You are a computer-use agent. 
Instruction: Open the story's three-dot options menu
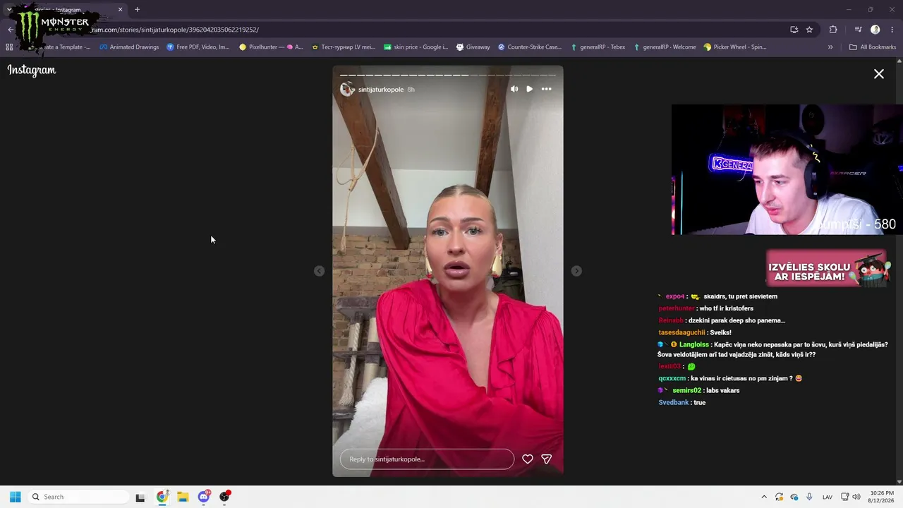click(x=546, y=89)
